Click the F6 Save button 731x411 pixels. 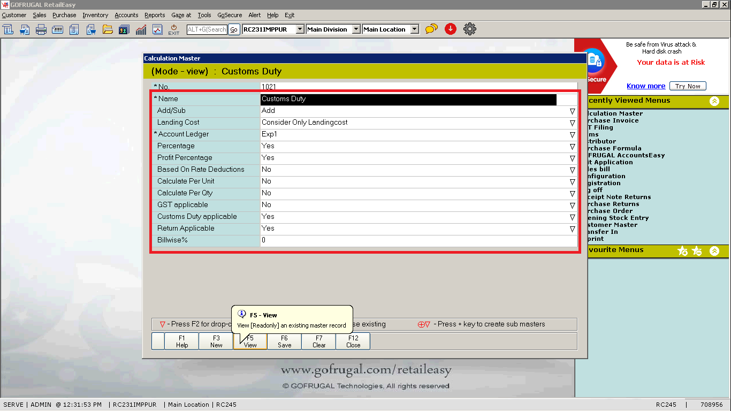pos(285,341)
